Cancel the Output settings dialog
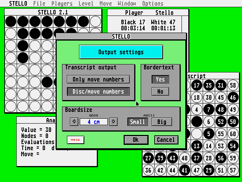242x182 pixels. (x=166, y=140)
